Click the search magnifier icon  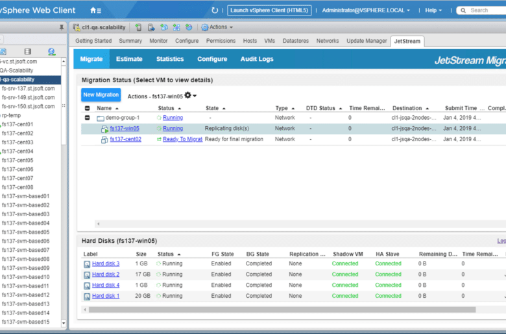click(463, 10)
